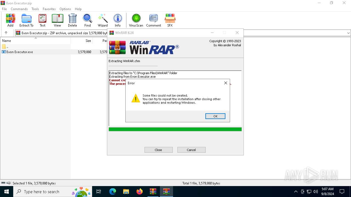Click the View toolbar icon
This screenshot has width=351, height=197.
57,21
